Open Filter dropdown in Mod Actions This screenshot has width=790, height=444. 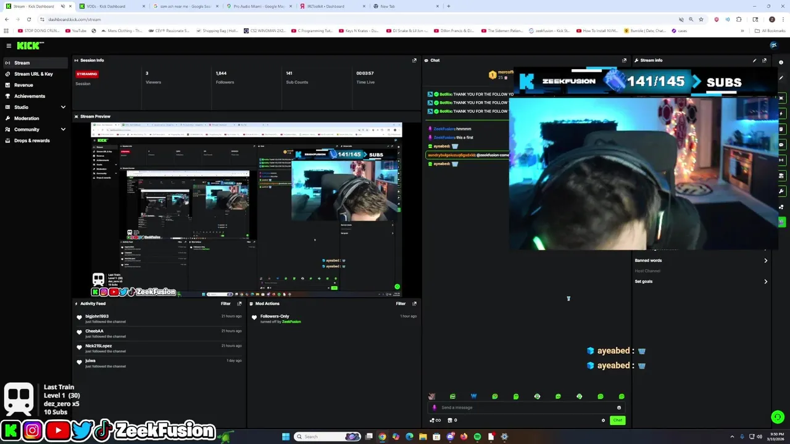click(x=401, y=303)
